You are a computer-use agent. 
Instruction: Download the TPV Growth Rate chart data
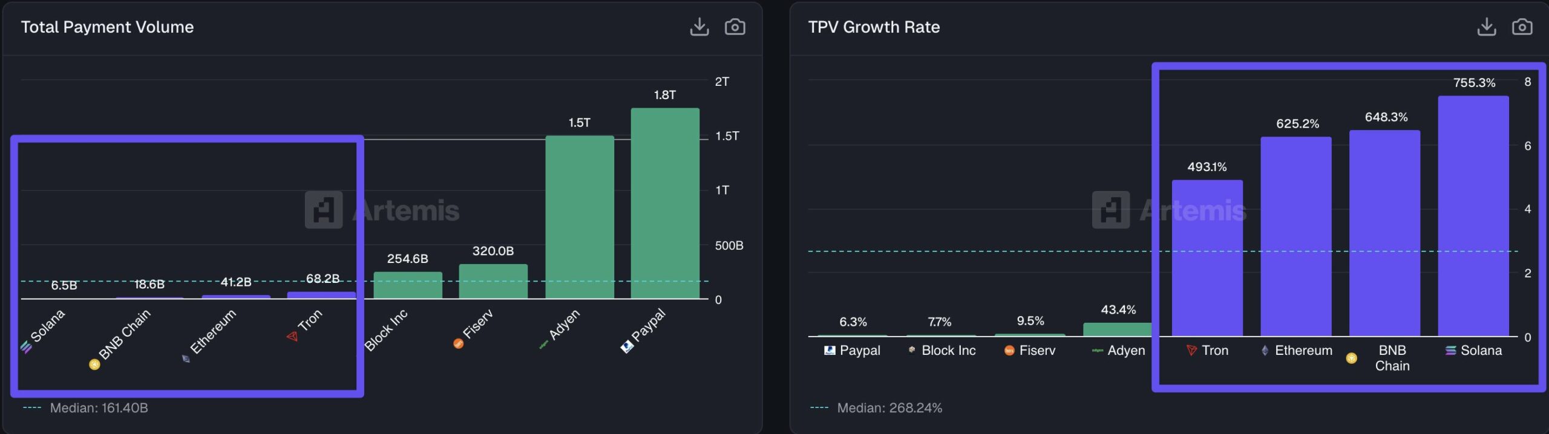(x=1486, y=27)
